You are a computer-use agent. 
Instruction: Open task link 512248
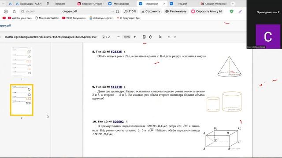pos(116,87)
